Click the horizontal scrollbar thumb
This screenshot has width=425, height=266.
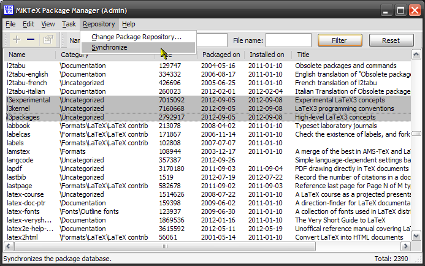tap(165, 246)
